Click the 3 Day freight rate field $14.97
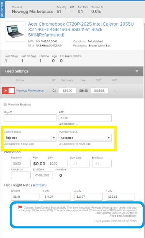Viewport: 145px width, 238px height. tap(57, 197)
